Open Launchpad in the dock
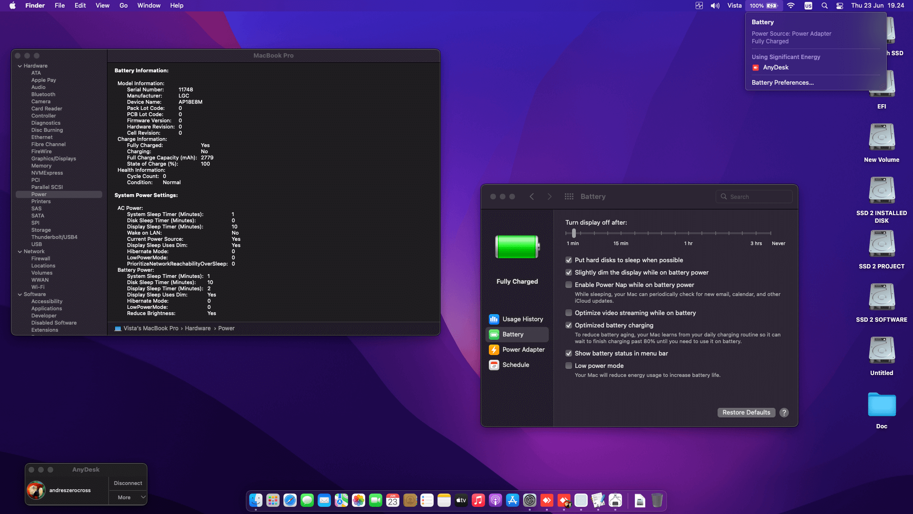This screenshot has height=514, width=913. pyautogui.click(x=273, y=500)
